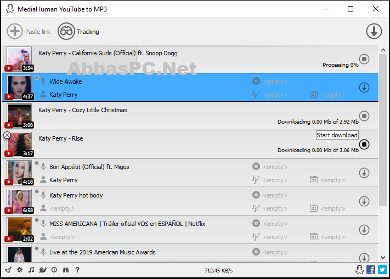Open settings via the gear icon
This screenshot has height=279, width=390.
click(x=20, y=270)
